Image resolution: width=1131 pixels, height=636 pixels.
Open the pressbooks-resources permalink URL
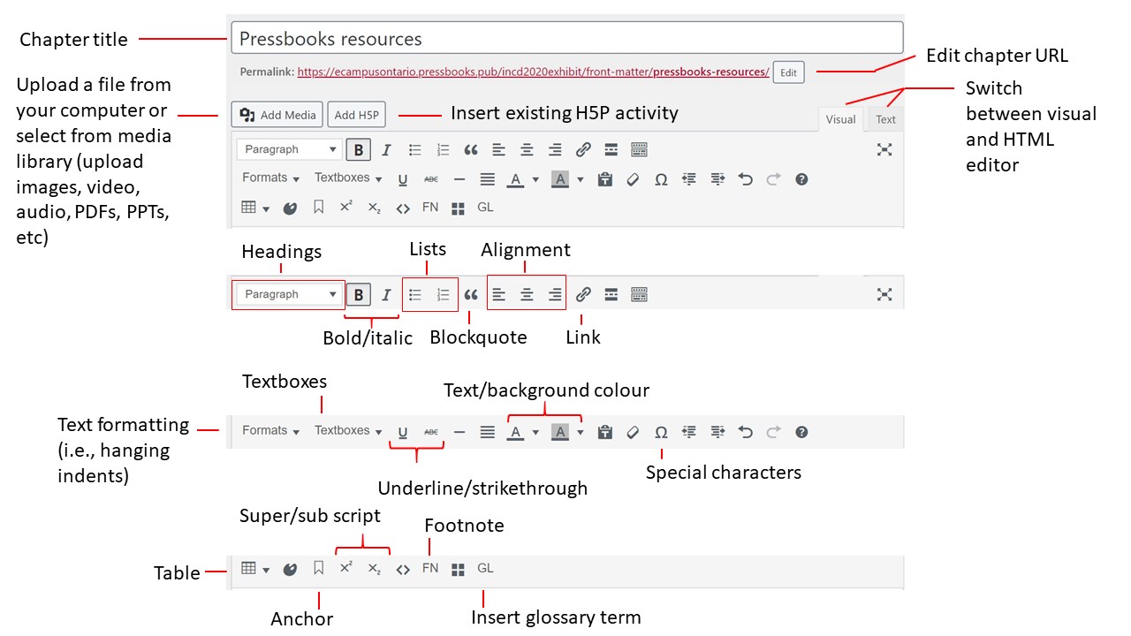pos(533,72)
